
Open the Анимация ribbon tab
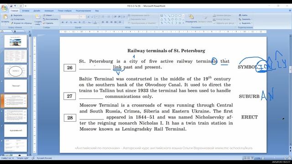[x=49, y=11]
